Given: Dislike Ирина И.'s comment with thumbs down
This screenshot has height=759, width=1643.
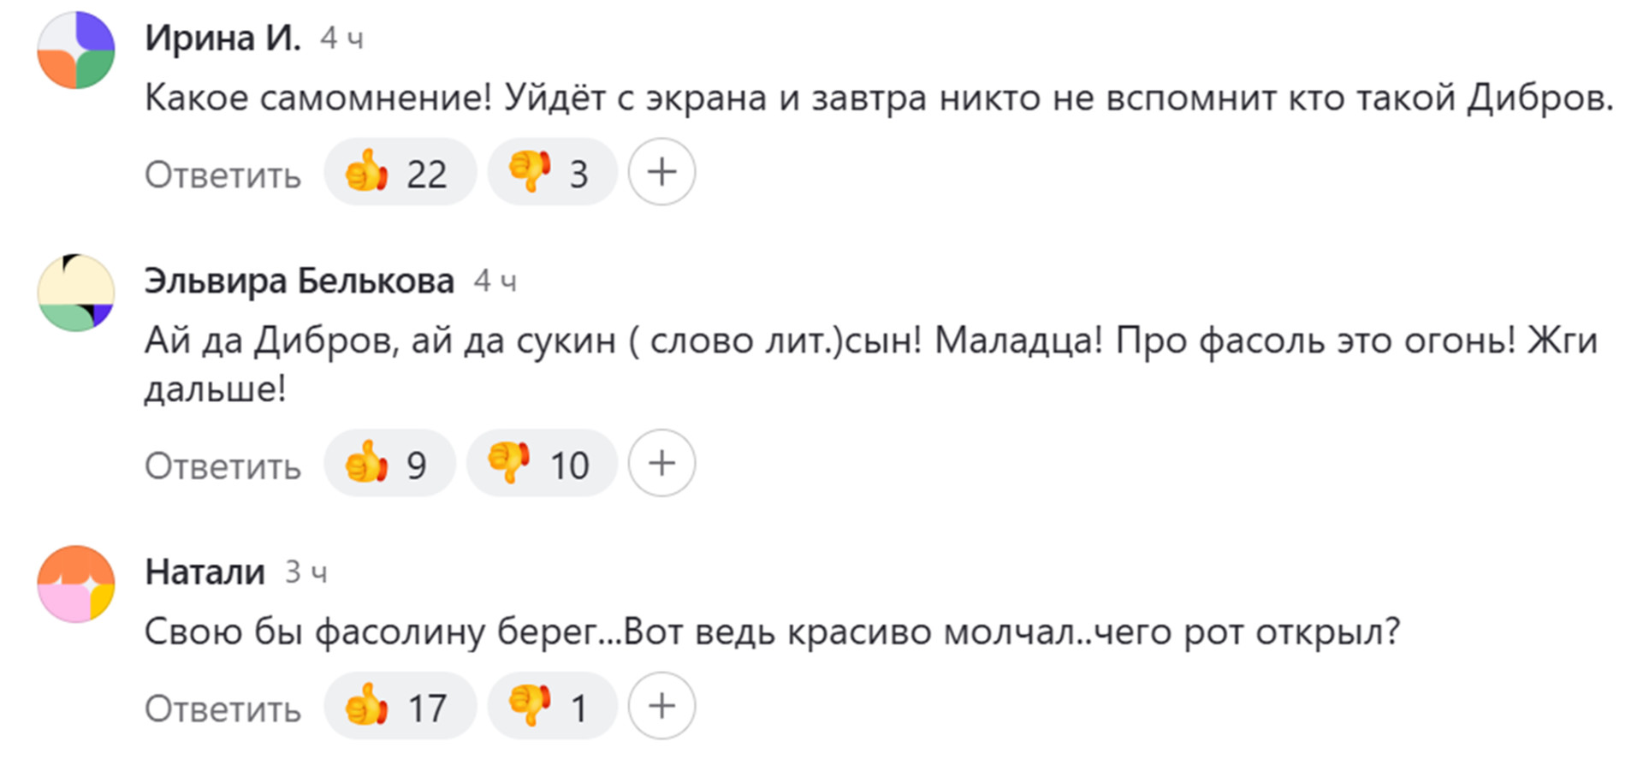Looking at the screenshot, I should [x=551, y=173].
